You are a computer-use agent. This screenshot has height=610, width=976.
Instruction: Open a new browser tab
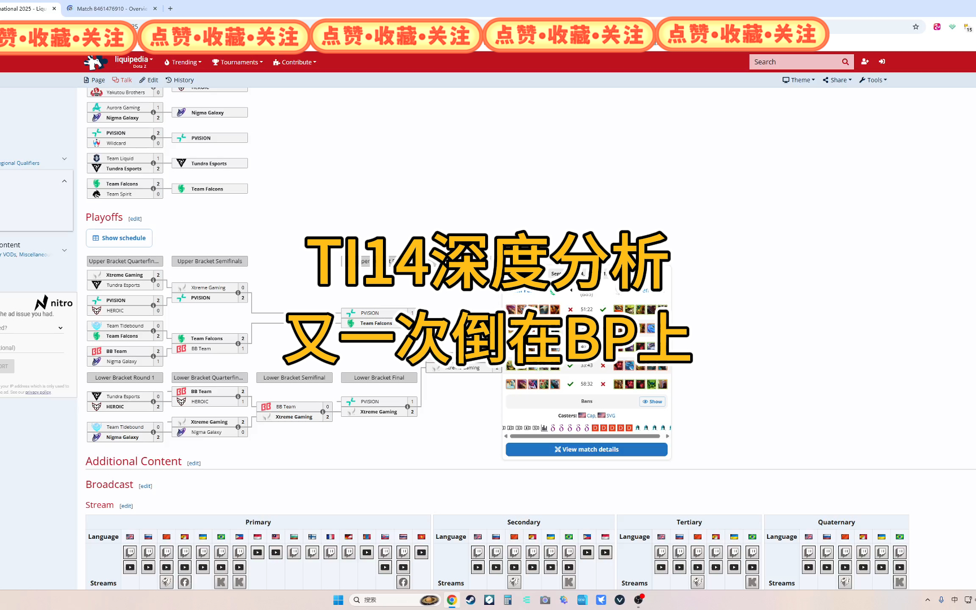pyautogui.click(x=170, y=8)
